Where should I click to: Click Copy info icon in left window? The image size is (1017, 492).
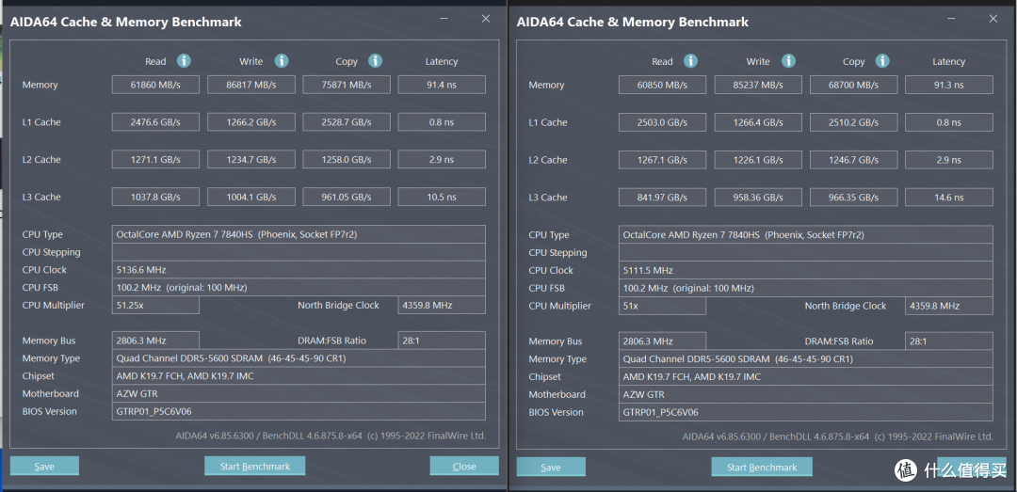376,61
